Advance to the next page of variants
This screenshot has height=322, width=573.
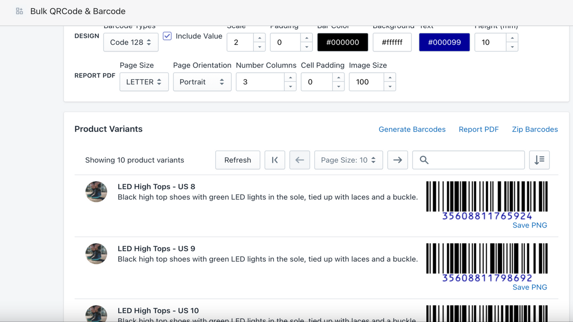[x=398, y=160]
